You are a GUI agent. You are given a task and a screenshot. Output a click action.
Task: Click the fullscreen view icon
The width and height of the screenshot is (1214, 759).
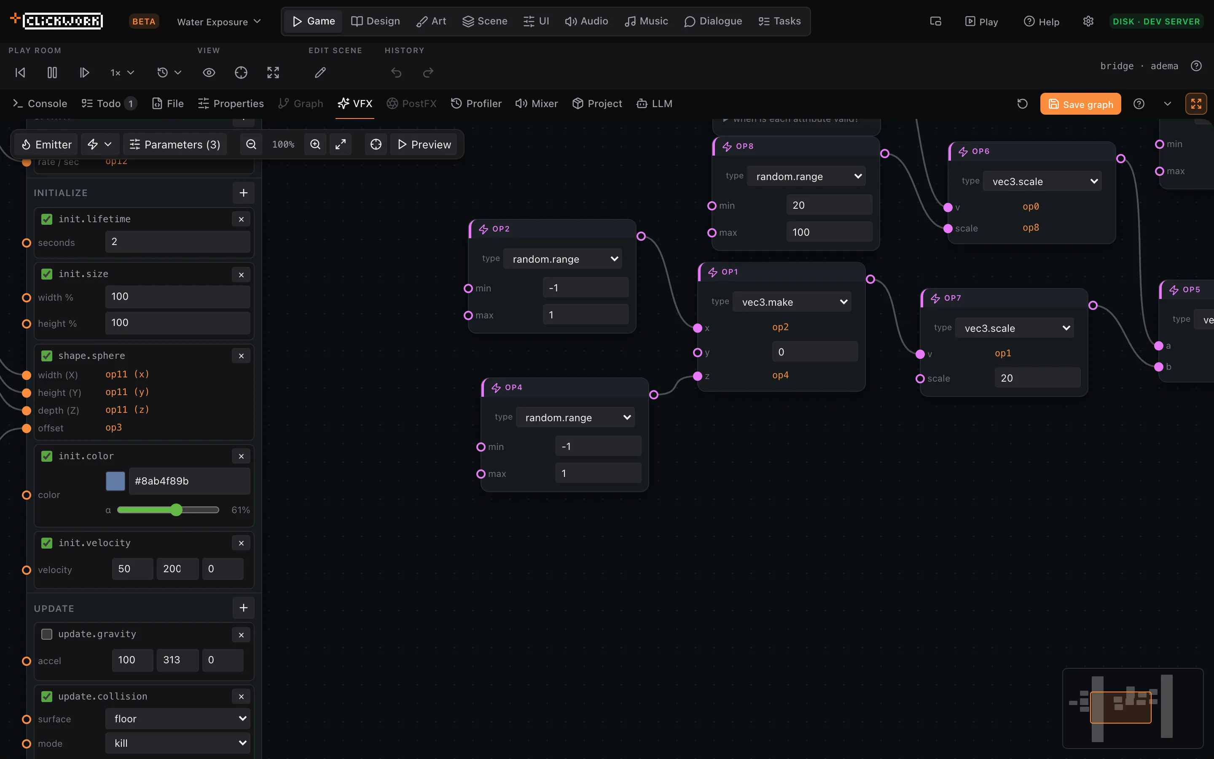click(273, 73)
